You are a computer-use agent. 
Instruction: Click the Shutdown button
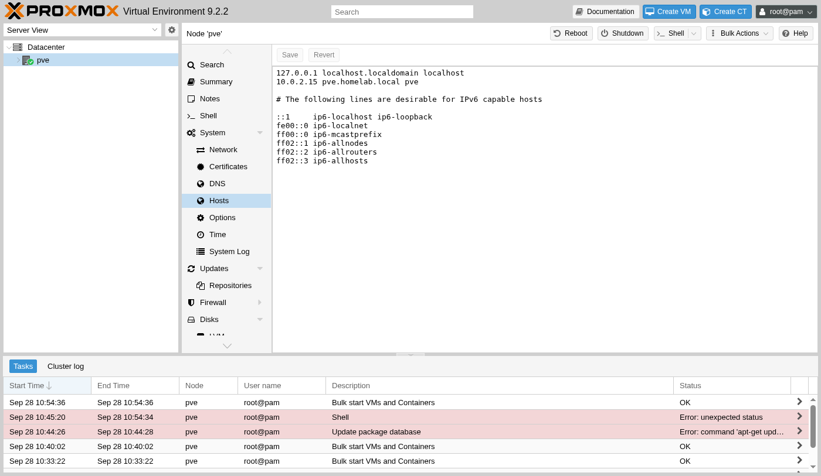coord(623,33)
